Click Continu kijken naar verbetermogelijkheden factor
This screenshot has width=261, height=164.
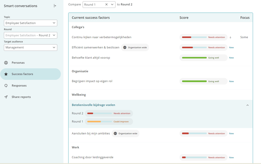pyautogui.click(x=102, y=37)
